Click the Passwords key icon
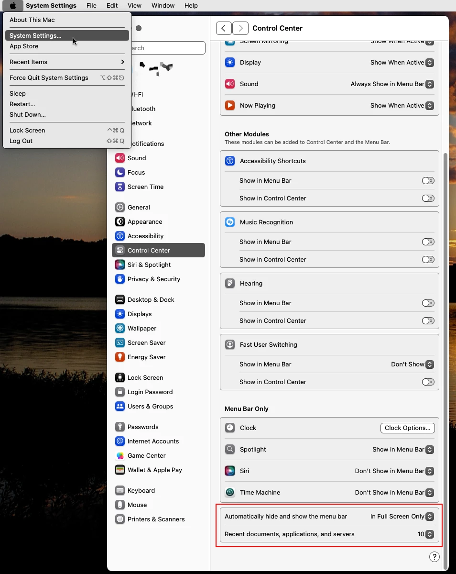Image resolution: width=456 pixels, height=574 pixels. [120, 427]
